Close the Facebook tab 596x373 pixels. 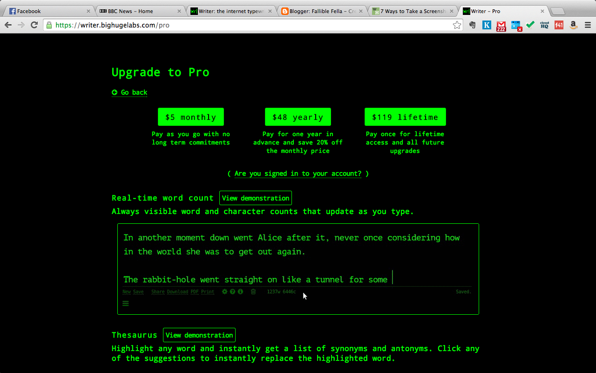[88, 11]
